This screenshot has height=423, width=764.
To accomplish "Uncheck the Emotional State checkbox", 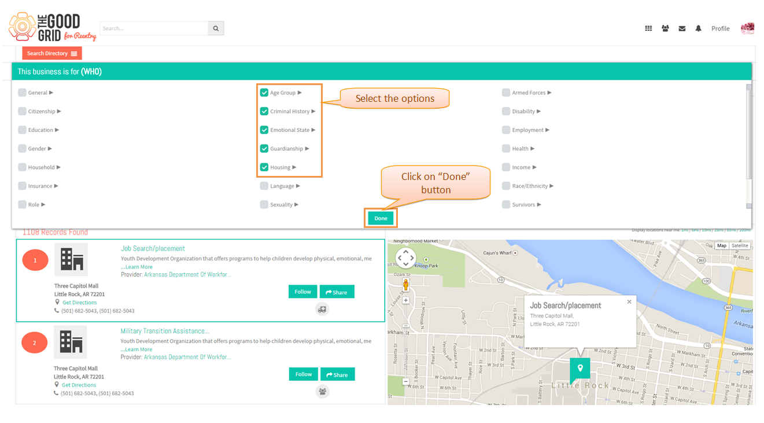I will click(264, 130).
